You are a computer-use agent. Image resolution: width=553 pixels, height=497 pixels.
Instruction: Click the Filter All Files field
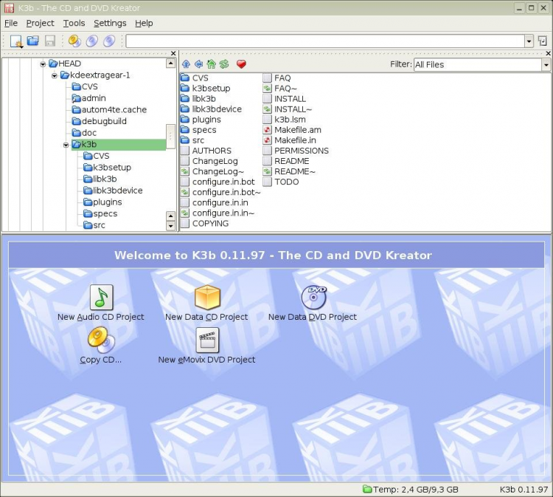(478, 65)
